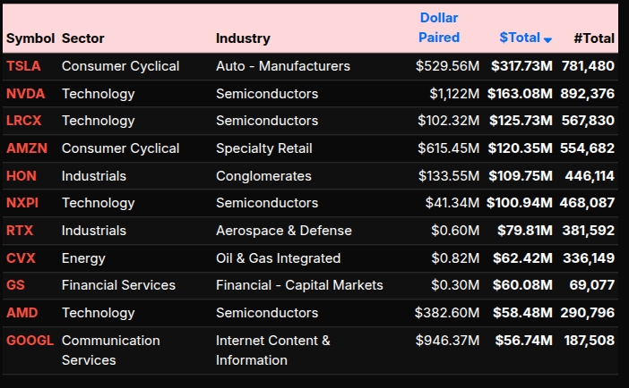Click the GS symbol
Viewport: 629px width, 388px height.
(15, 285)
